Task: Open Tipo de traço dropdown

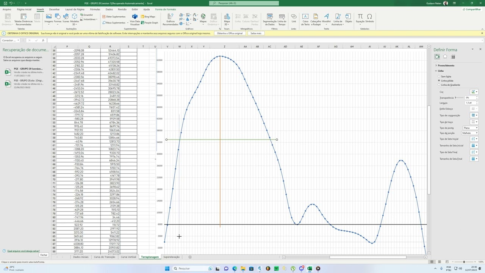Action: point(474,122)
